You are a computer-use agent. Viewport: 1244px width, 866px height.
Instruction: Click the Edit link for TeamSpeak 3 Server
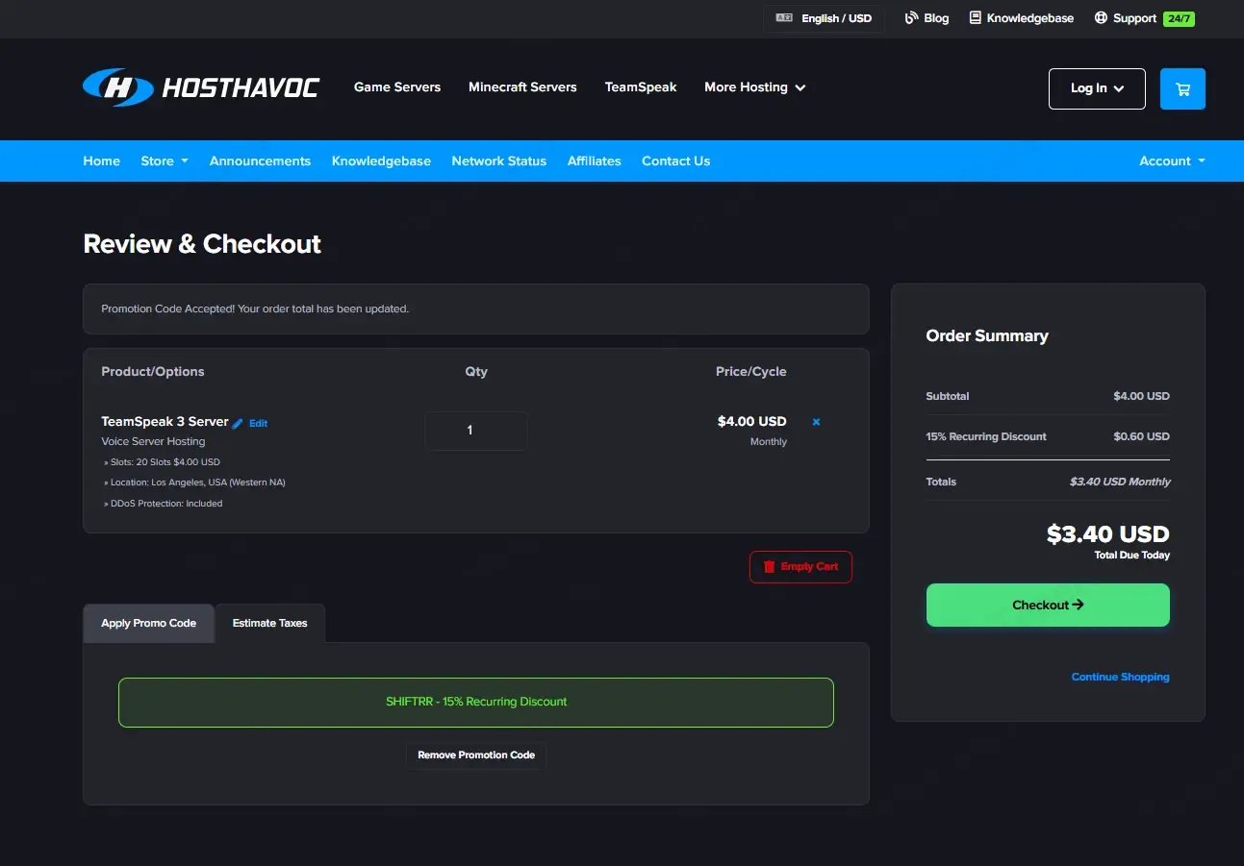[258, 424]
